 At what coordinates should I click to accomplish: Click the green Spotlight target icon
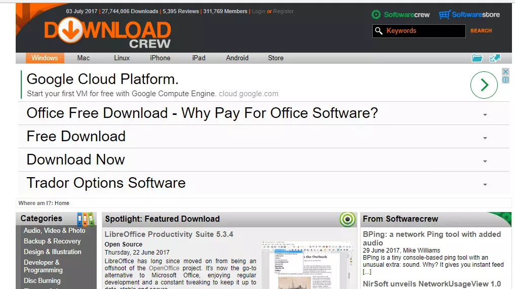click(x=347, y=219)
